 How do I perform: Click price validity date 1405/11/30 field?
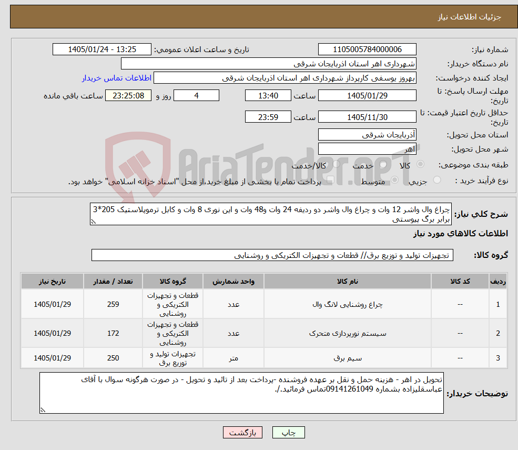click(367, 117)
